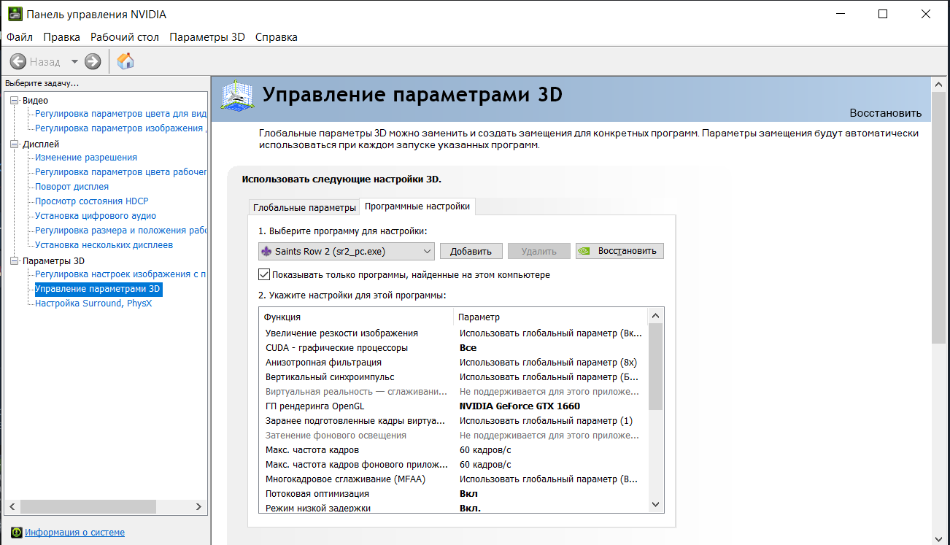
Task: Open Регулировка параметров цвета рабочего стола
Action: [x=121, y=172]
